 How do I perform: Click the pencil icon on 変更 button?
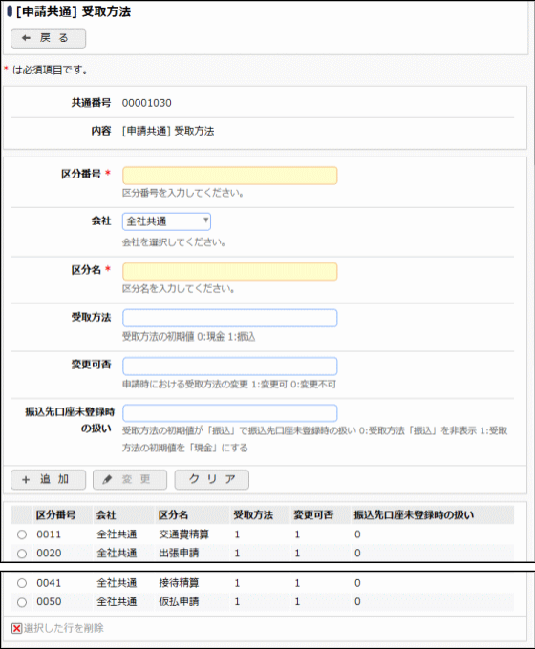[107, 480]
